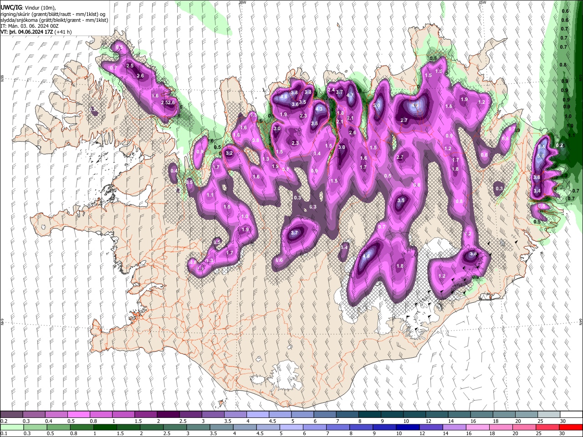Image resolution: width=583 pixels, height=437 pixels.
Task: Click the red 30 mm rain legend swatch
Action: tap(571, 427)
